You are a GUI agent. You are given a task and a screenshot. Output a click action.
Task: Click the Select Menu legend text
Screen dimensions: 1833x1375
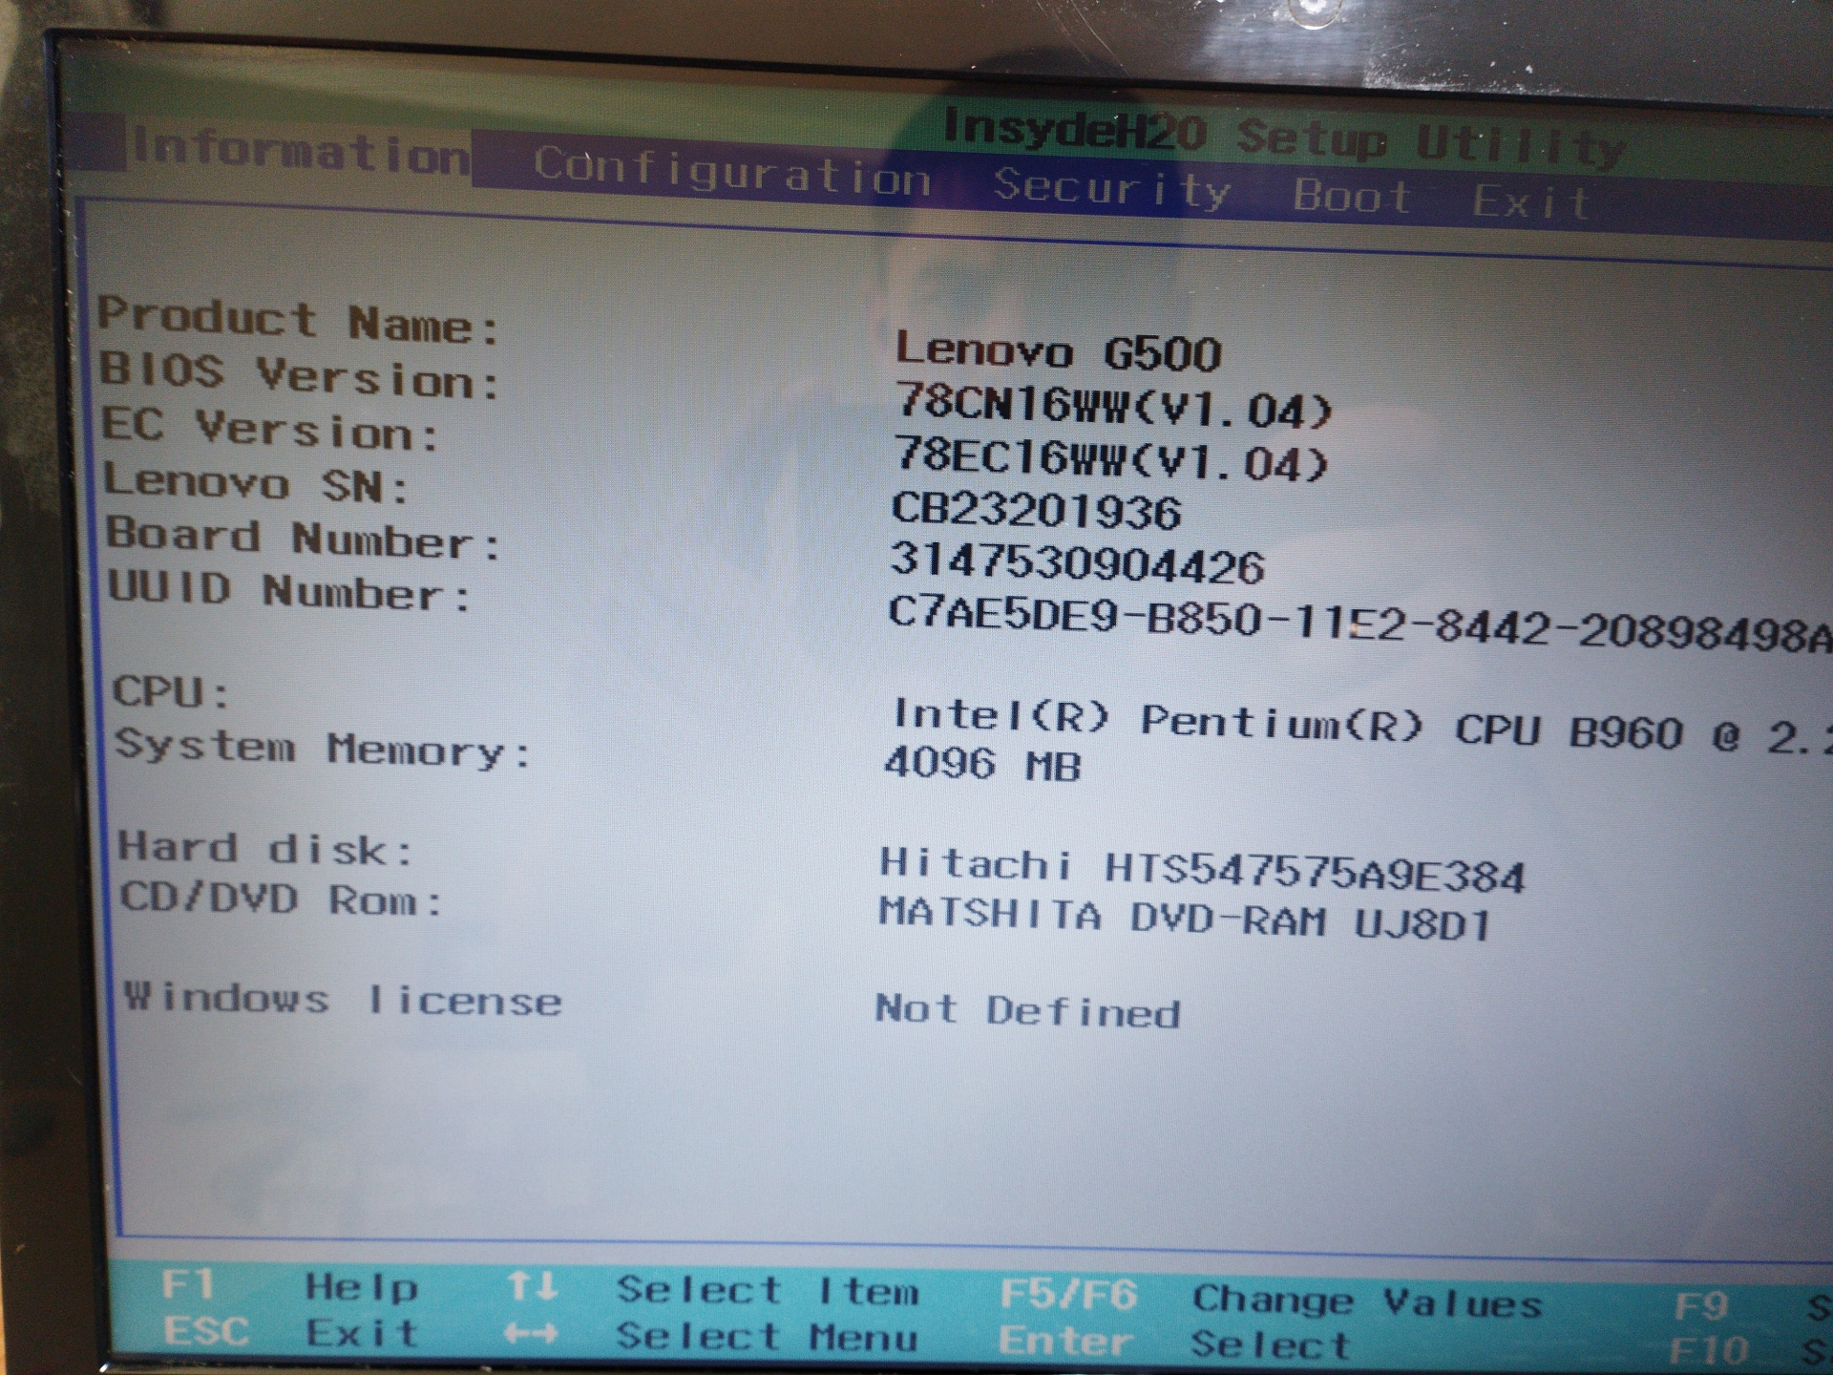[x=767, y=1337]
